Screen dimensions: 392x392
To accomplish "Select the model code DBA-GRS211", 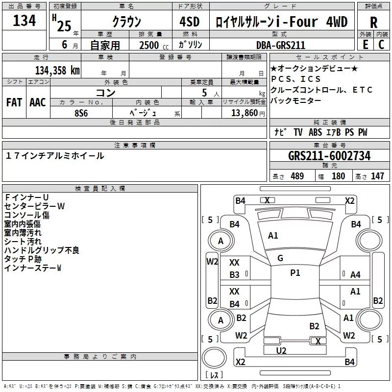I will click(280, 45).
